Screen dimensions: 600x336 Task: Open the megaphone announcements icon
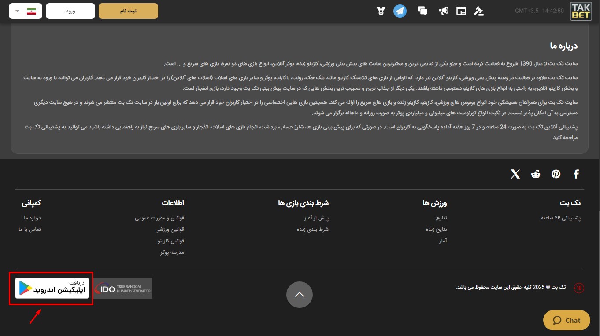[x=444, y=11]
